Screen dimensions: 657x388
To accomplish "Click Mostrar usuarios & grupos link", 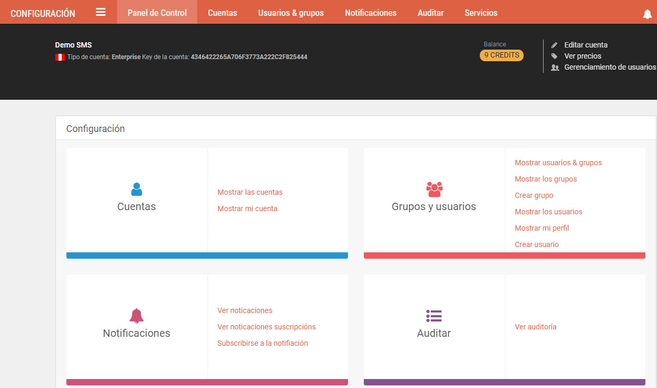I will pos(558,163).
